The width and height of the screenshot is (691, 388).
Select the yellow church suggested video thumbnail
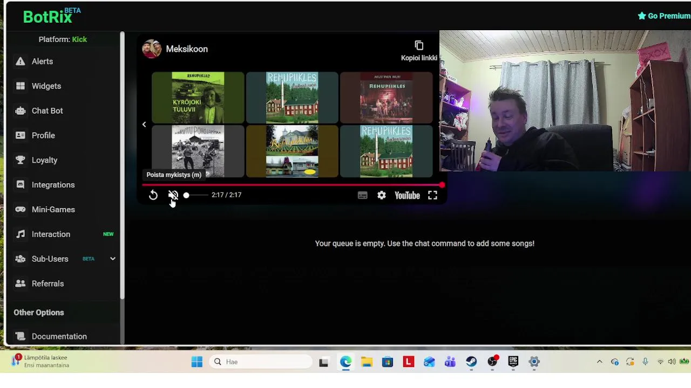click(x=292, y=151)
